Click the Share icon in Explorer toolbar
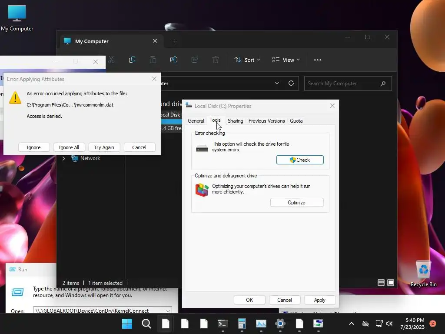Viewport: 445px width, 334px height. pos(195,60)
